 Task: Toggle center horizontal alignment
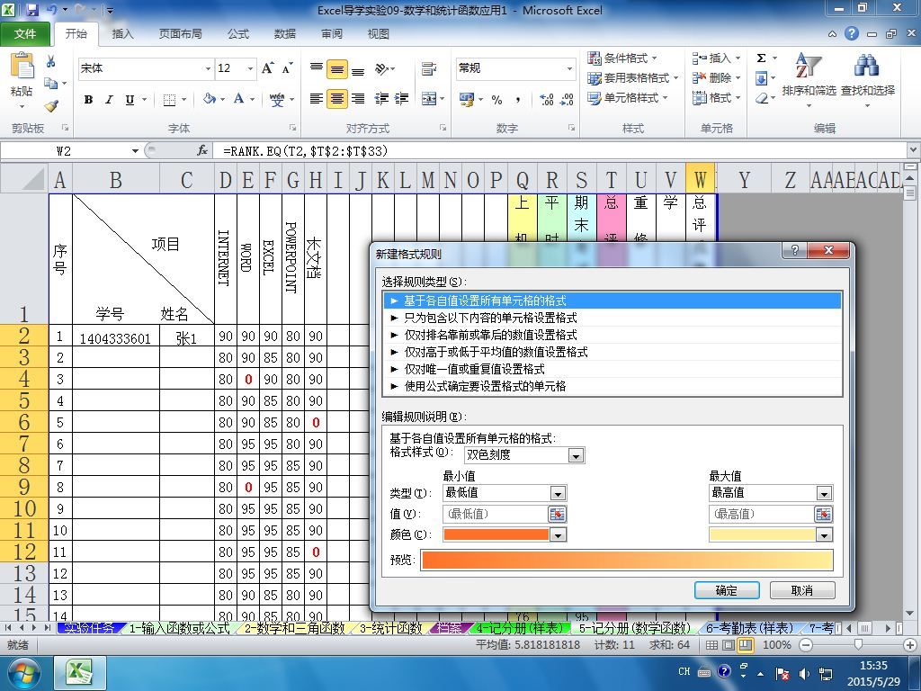point(337,98)
